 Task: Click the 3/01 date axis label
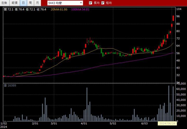[54, 123]
